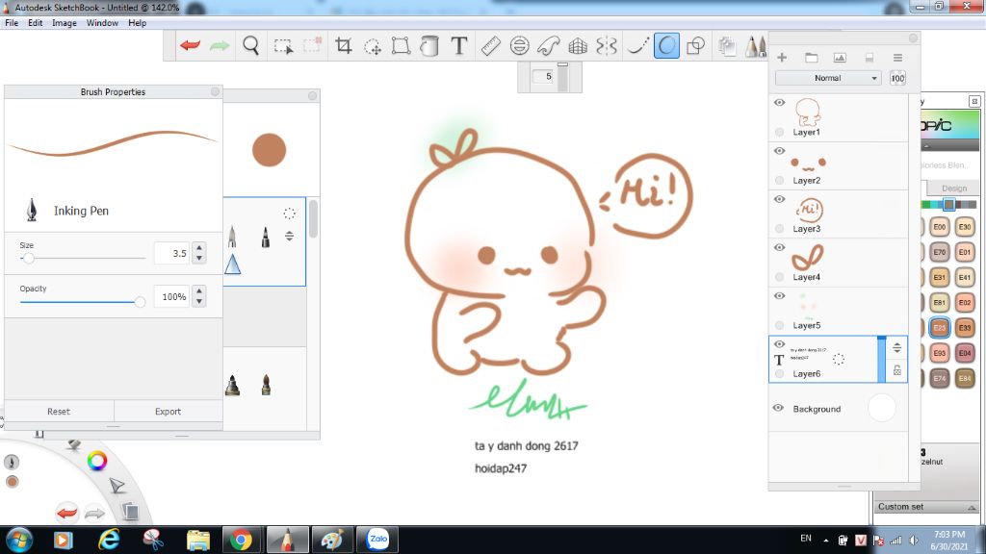Click the Undo red arrow in top toolbar
Screen dimensions: 986x554
point(190,45)
